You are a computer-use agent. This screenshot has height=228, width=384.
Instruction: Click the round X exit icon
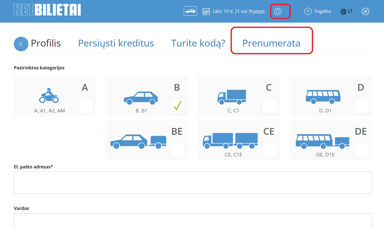click(x=365, y=11)
